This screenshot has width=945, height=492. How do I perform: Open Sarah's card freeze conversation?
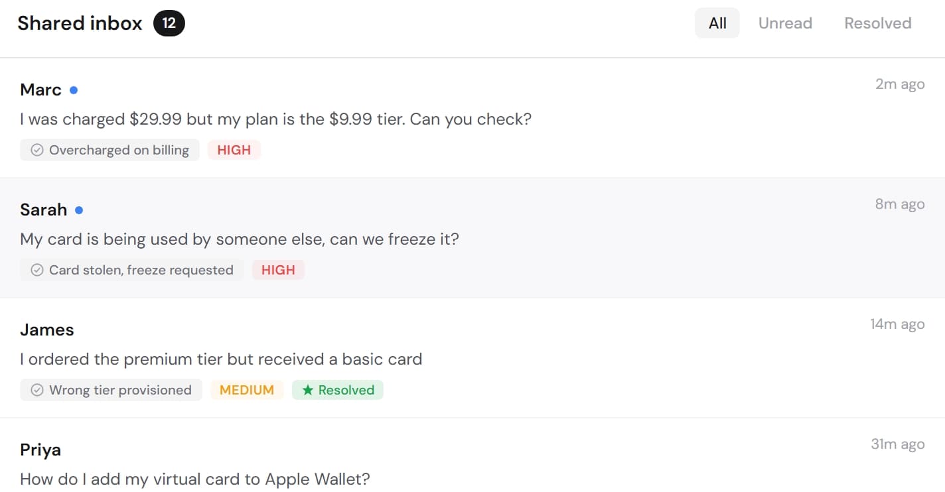pos(239,239)
